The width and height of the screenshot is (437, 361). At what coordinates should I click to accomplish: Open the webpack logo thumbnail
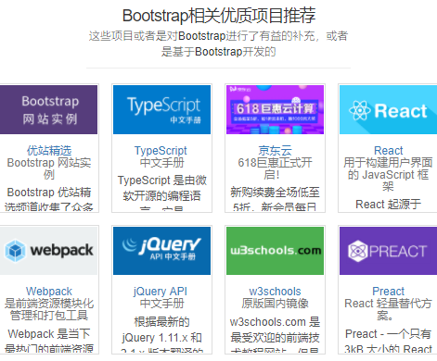[48, 251]
